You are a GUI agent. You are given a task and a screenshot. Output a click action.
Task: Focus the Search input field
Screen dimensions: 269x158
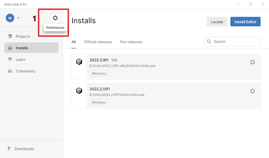pyautogui.click(x=232, y=42)
